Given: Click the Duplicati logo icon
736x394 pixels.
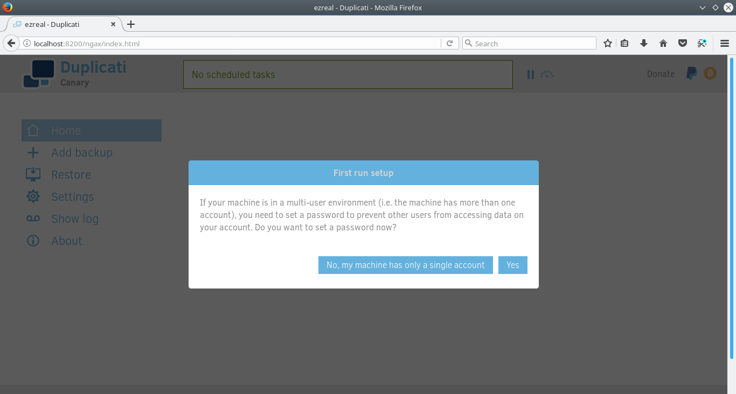Looking at the screenshot, I should tap(38, 74).
